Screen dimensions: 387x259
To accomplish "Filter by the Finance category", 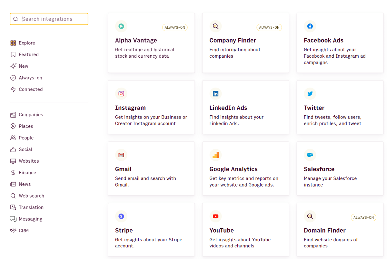I will (x=23, y=172).
